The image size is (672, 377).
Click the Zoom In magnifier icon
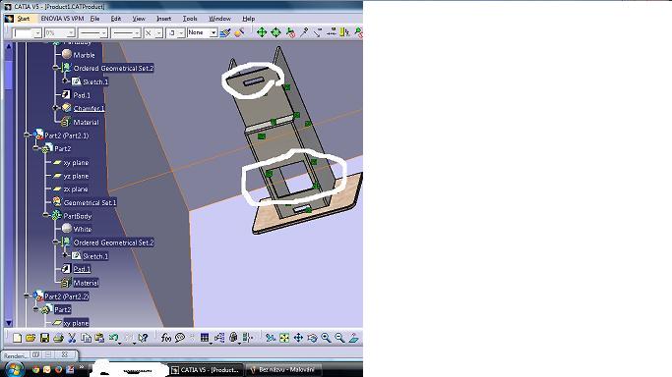pyautogui.click(x=326, y=338)
